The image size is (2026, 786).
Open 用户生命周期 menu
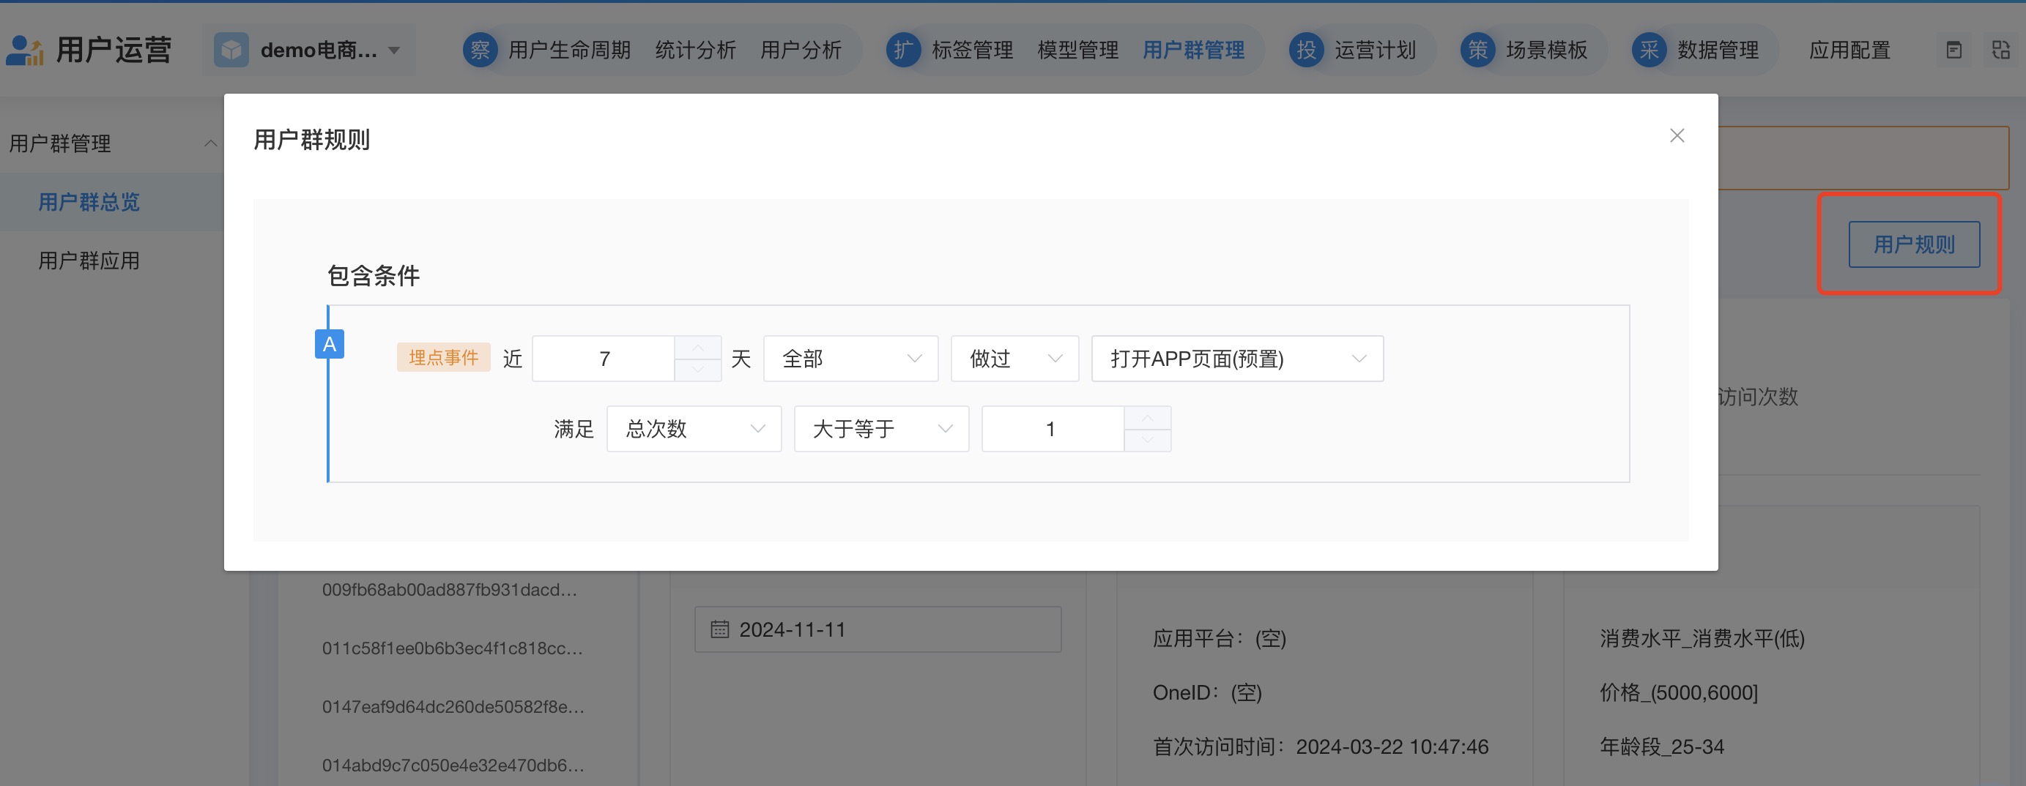[x=569, y=50]
